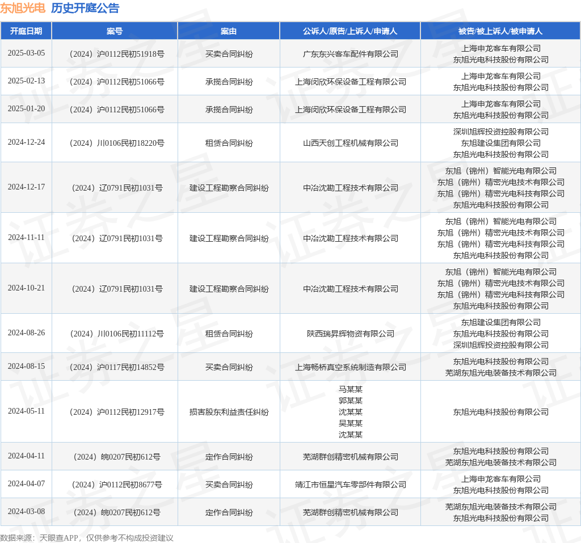The width and height of the screenshot is (581, 543).
Task: Click 买卖合同纠纷 in the 2024-04-07 row
Action: click(229, 485)
